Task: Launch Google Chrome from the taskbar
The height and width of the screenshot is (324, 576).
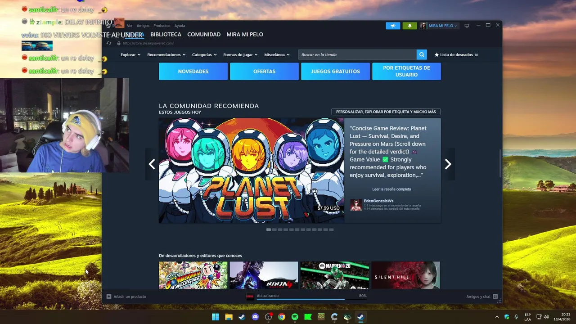Action: (x=282, y=317)
